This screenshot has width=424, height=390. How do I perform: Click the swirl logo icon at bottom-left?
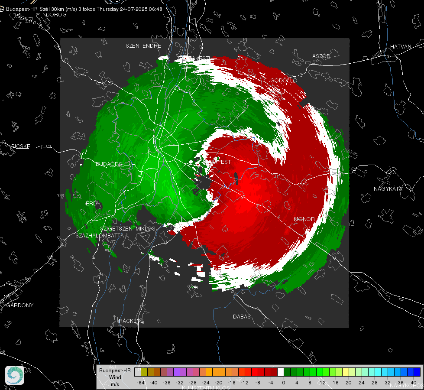15,375
